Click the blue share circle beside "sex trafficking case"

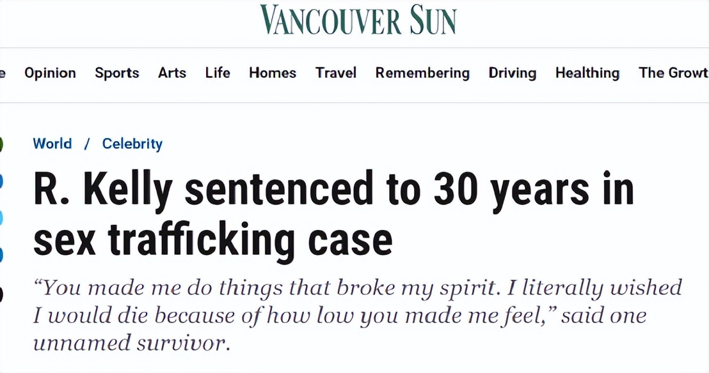[1, 255]
